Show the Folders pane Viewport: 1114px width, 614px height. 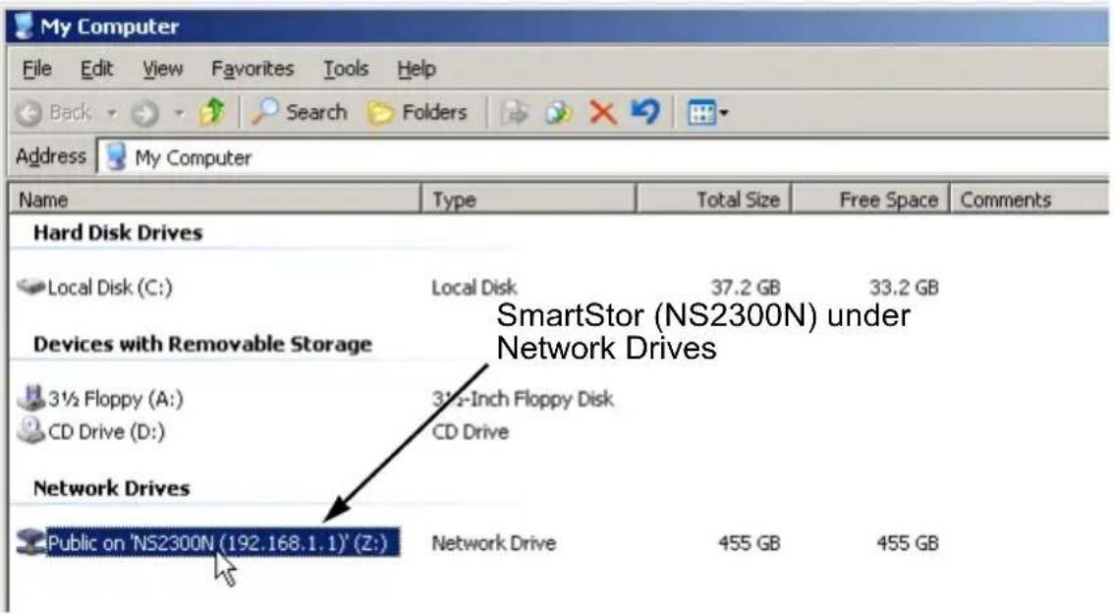[x=418, y=112]
